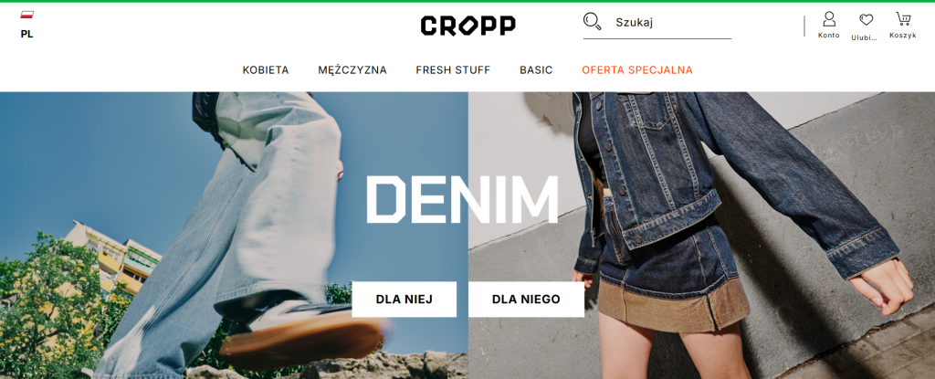Open the PL language selector label

point(26,34)
